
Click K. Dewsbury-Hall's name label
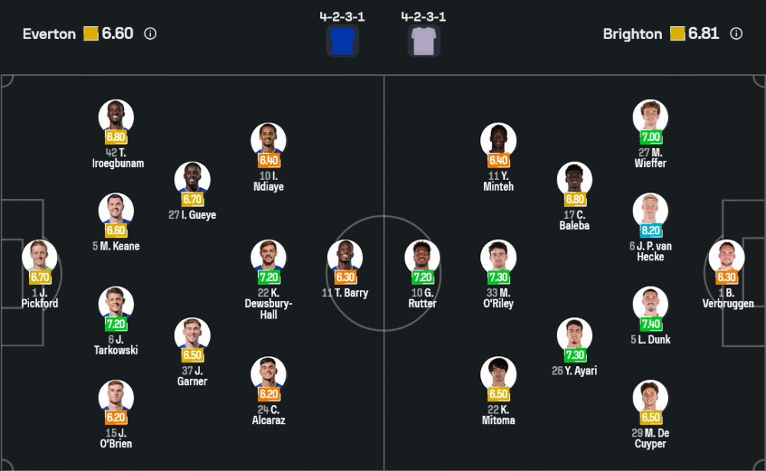268,303
